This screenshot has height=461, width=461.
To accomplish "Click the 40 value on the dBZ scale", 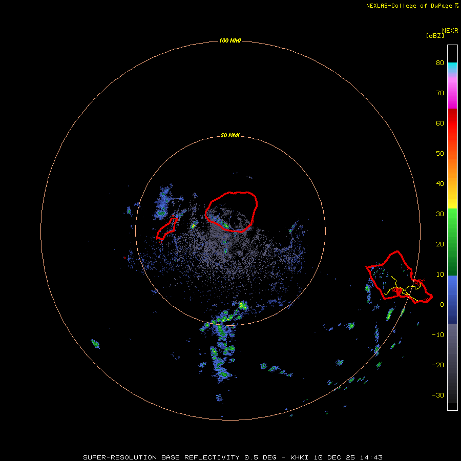I will 440,184.
